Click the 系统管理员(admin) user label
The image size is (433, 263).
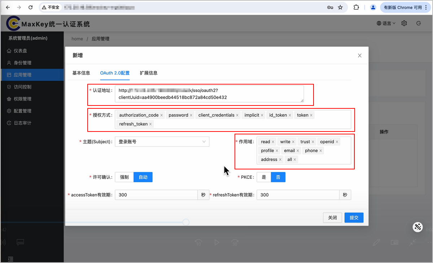tap(28, 38)
